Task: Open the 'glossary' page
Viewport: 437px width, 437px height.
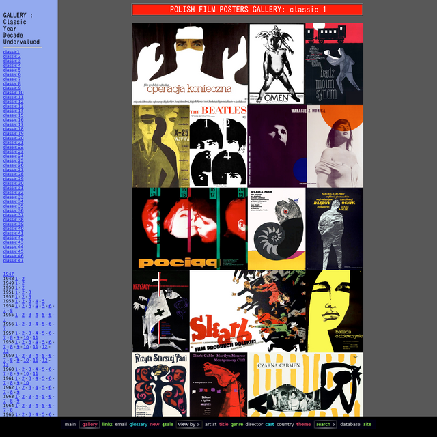Action: (138, 425)
